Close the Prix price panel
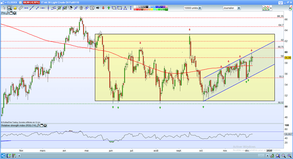The image size is (293, 159). (14, 13)
